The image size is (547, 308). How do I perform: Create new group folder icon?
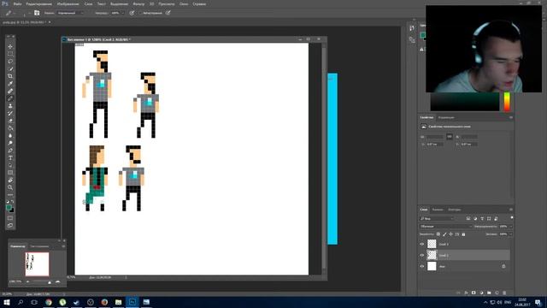[x=489, y=293]
